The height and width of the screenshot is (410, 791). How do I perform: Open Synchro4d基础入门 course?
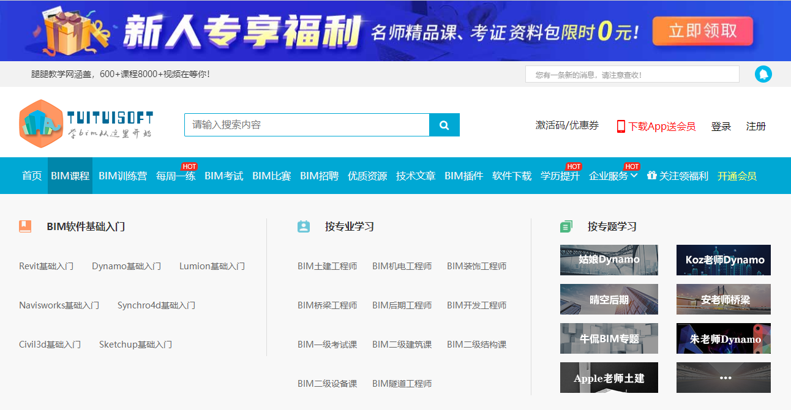(156, 305)
